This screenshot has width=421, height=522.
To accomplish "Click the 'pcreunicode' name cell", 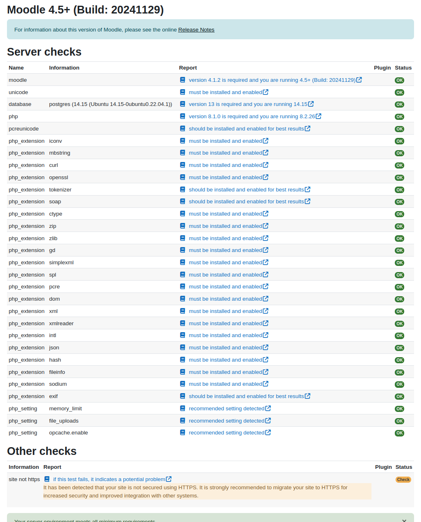I will (x=24, y=129).
